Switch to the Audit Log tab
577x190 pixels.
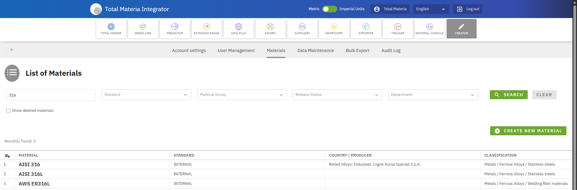click(x=391, y=51)
